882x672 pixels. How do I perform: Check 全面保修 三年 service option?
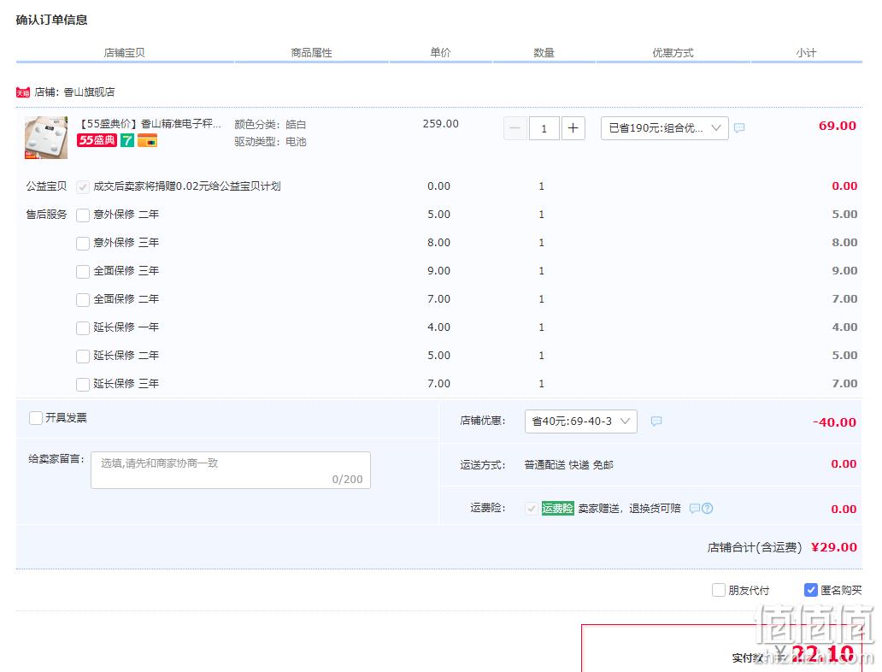tap(83, 271)
